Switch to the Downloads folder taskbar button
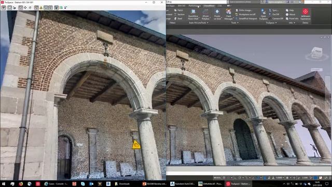 tap(122, 184)
